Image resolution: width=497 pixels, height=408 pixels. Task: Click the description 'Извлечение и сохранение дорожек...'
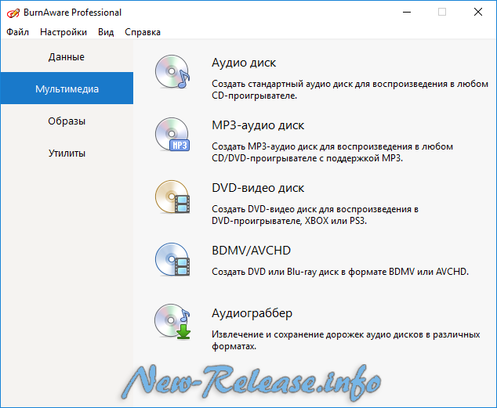pos(346,341)
